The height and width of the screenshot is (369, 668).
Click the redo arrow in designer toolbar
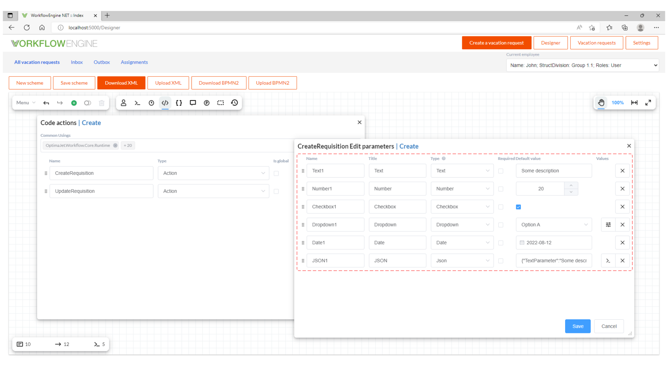60,103
